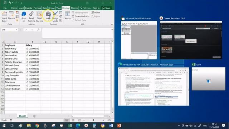
Task: Open the notification center icon
Action: point(223,126)
